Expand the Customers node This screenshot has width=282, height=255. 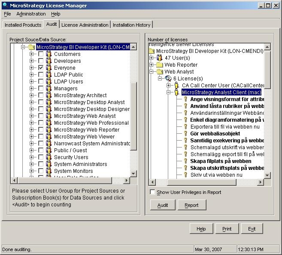pyautogui.click(x=31, y=54)
